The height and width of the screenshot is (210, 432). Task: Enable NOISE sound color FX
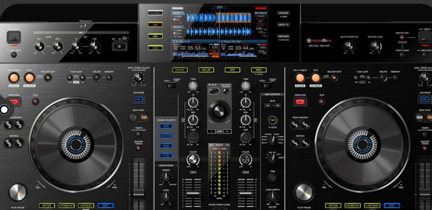[166, 126]
